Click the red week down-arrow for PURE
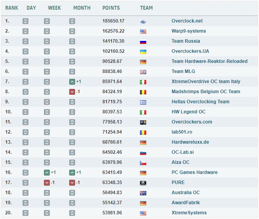The image size is (259, 219). click(47, 182)
